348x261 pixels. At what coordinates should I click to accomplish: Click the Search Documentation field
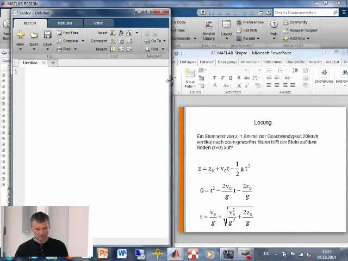click(303, 13)
